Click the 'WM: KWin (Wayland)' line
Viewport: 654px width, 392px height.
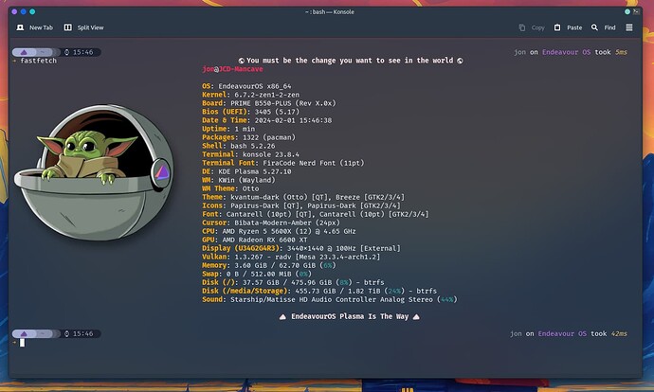[x=239, y=180]
